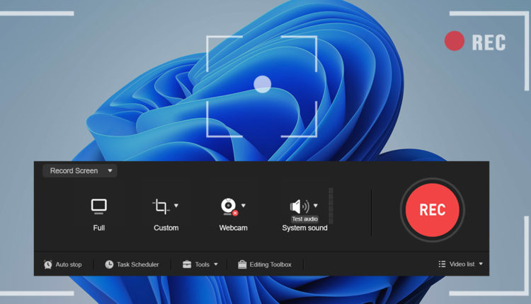This screenshot has height=304, width=531.
Task: Click the Tools briefcase icon
Action: [187, 264]
